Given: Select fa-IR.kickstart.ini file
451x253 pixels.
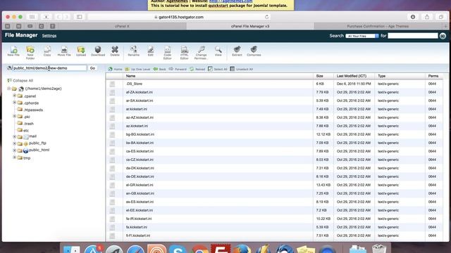Looking at the screenshot, I should 139,219.
